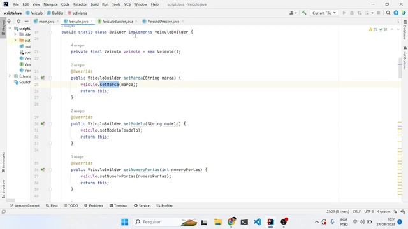Image resolution: width=408 pixels, height=229 pixels.
Task: Open the Refactor menu
Action: [80, 4]
